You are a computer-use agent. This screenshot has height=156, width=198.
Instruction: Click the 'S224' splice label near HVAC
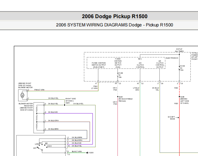[x=68, y=103]
